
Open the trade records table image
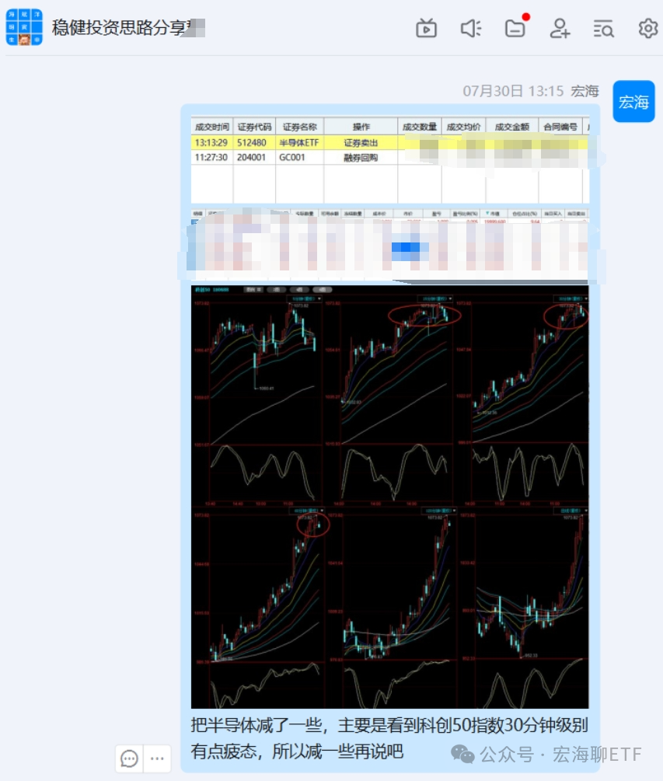tap(390, 159)
